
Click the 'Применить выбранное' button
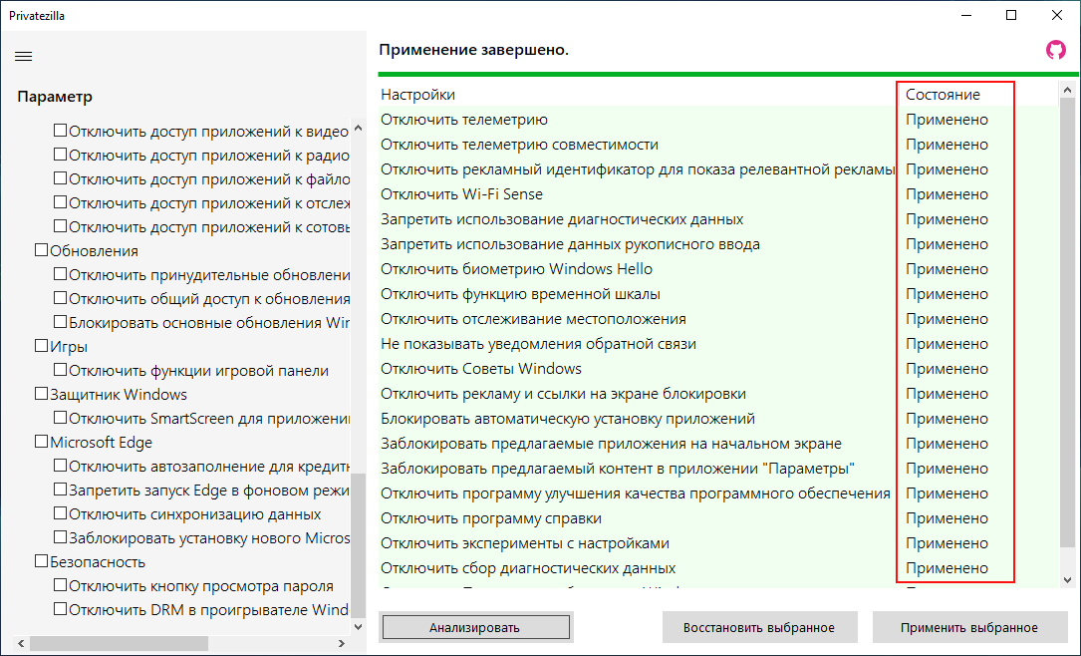click(x=969, y=628)
